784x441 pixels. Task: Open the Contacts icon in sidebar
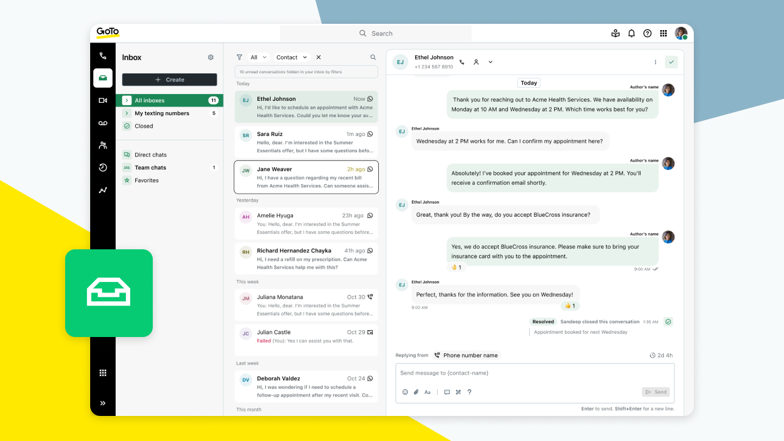(x=103, y=145)
